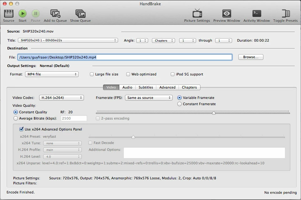
Task: Switch to the Audio tab
Action: click(127, 87)
